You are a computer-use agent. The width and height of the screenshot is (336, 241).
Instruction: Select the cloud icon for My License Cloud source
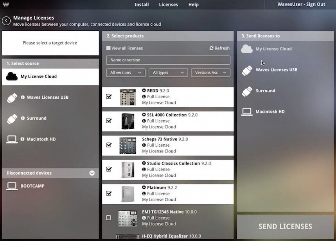[x=12, y=76]
